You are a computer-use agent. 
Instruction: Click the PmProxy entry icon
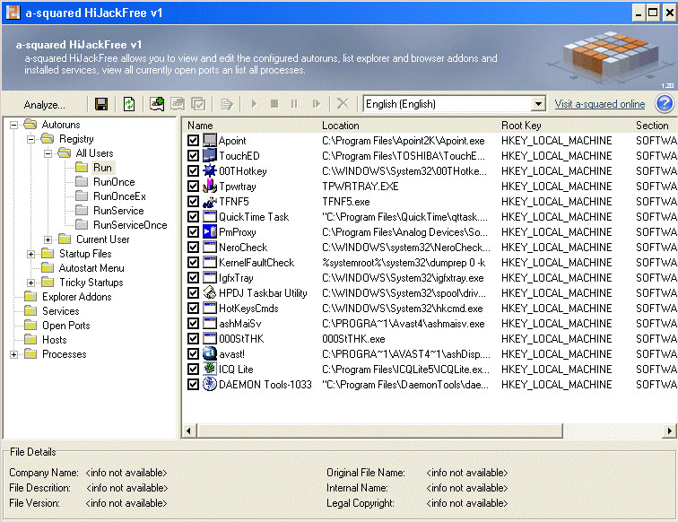tap(210, 231)
